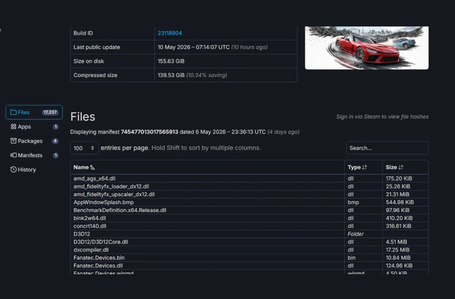Select amd_fidelityfx_loader_dx12.dll file name

[111, 186]
